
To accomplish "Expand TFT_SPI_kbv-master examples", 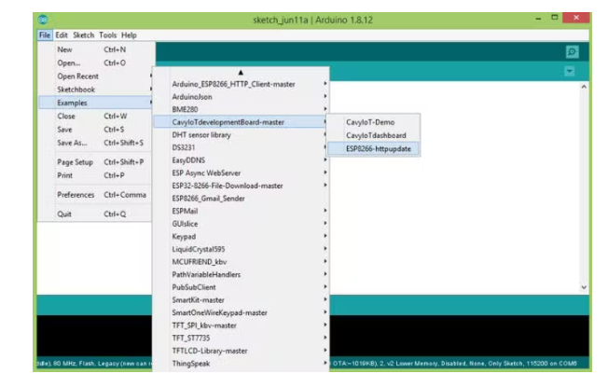I will (242, 325).
